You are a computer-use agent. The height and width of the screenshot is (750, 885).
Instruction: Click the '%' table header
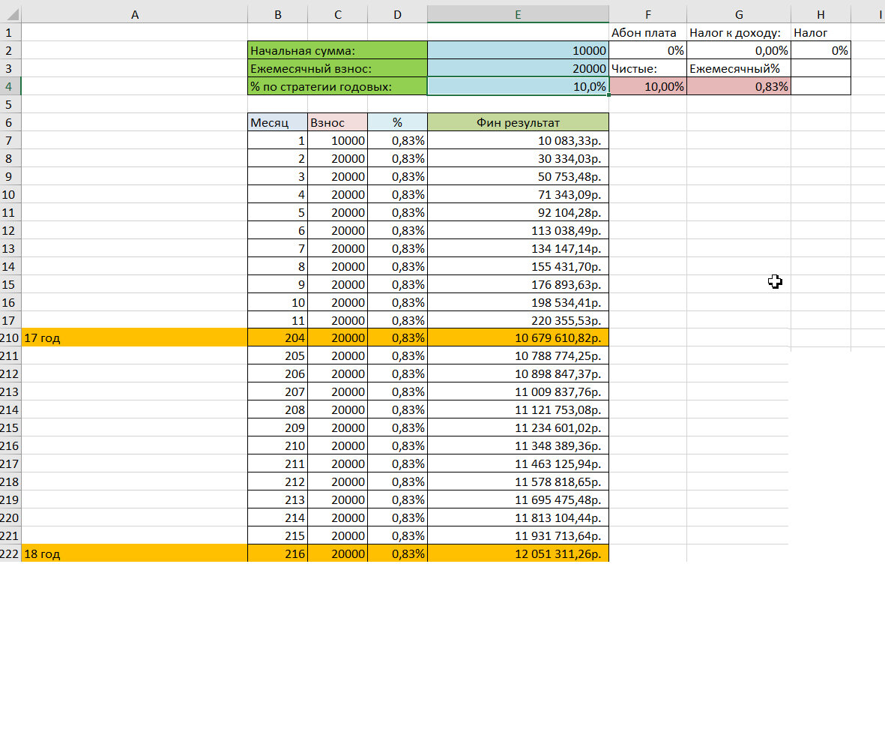[397, 122]
